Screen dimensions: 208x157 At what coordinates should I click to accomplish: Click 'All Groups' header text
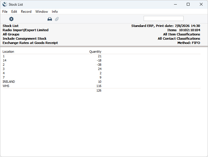pos(11,34)
